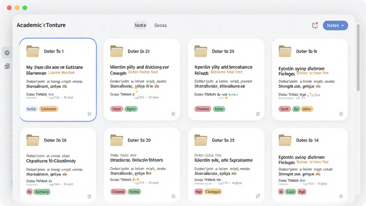Toggle the favorite star on "Dotes to 14"
This screenshot has height=206, width=366.
[341, 196]
